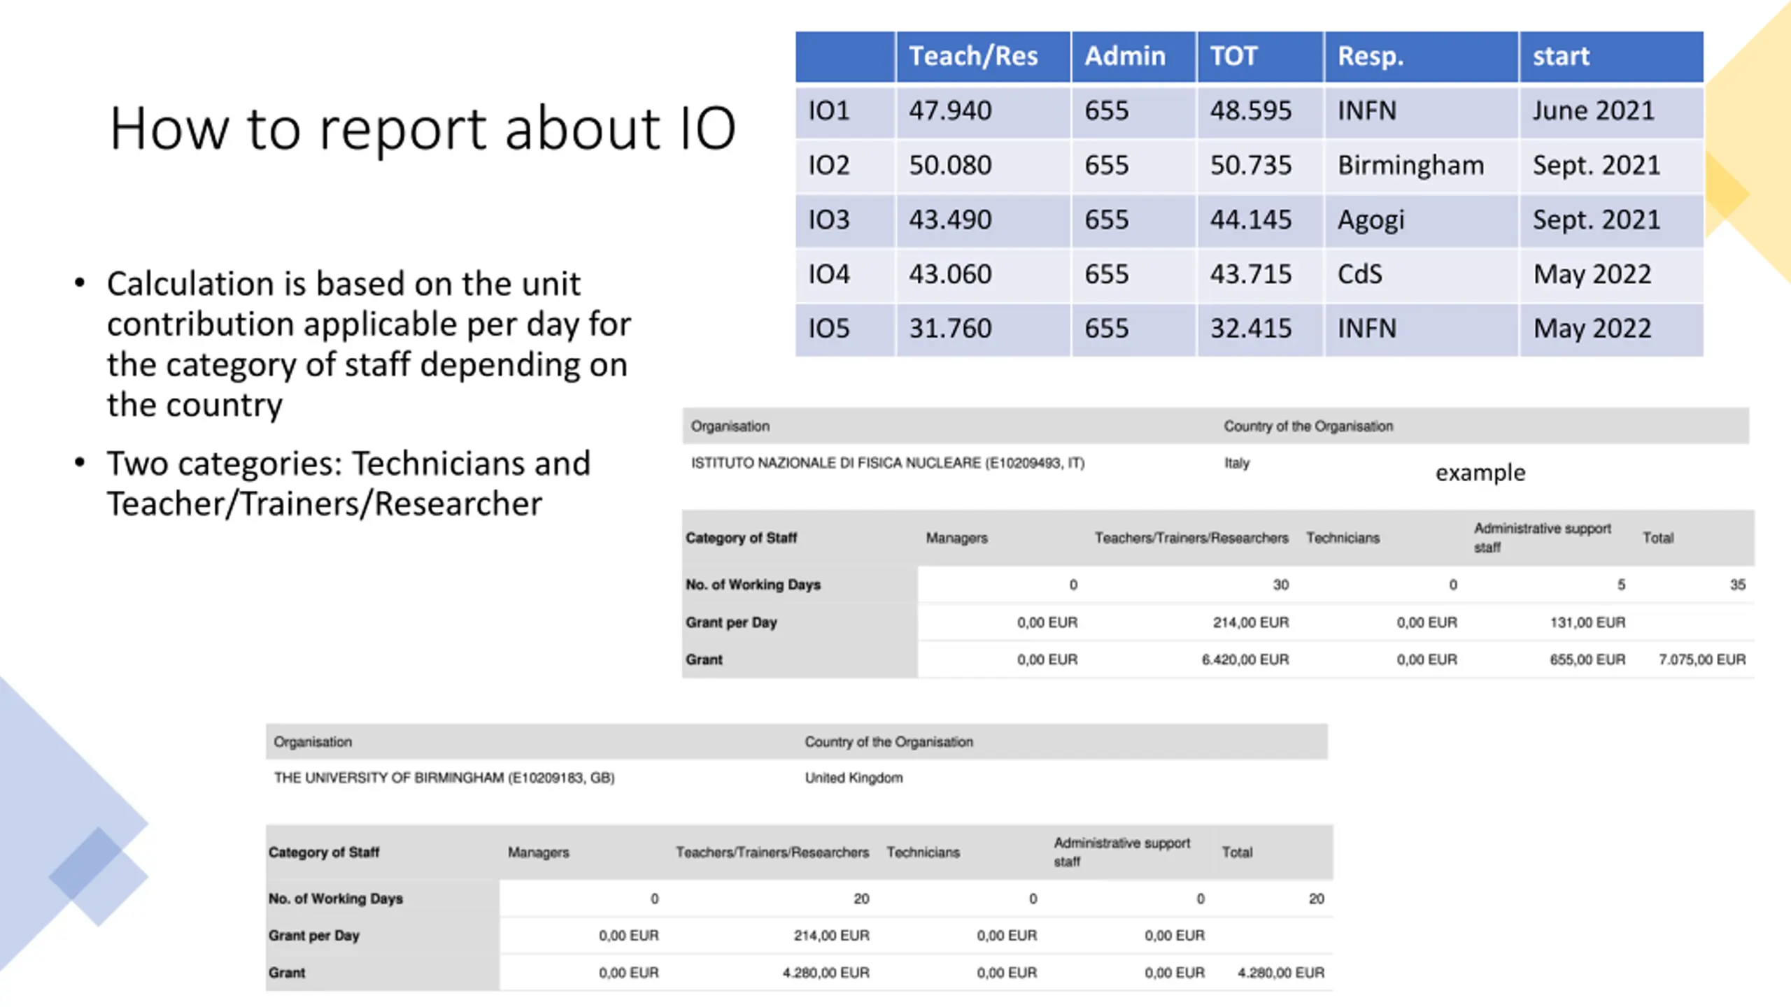
Task: Select the United Kingdom country value
Action: [854, 778]
